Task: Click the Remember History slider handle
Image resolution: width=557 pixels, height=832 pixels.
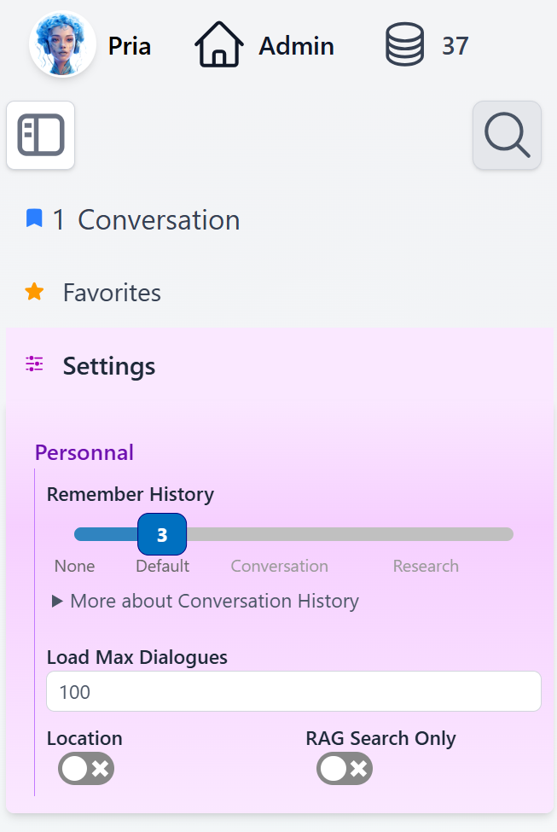Action: 162,534
